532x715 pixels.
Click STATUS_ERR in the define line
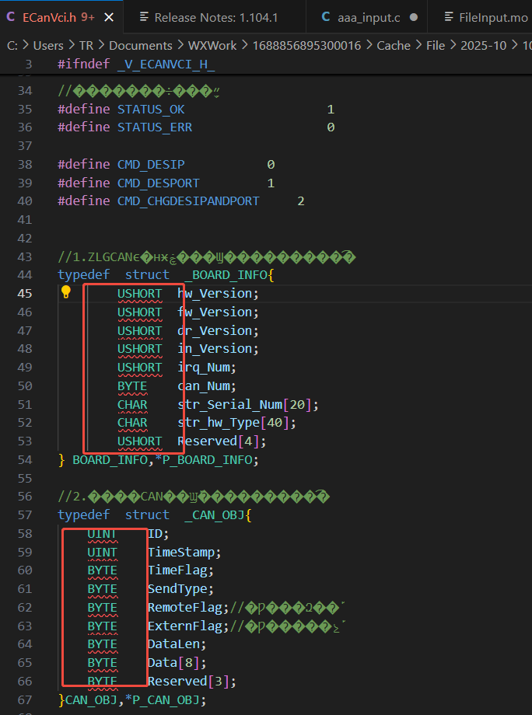pos(155,127)
